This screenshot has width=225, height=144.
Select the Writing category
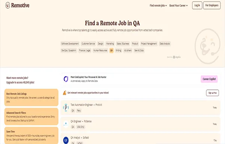click(118, 50)
